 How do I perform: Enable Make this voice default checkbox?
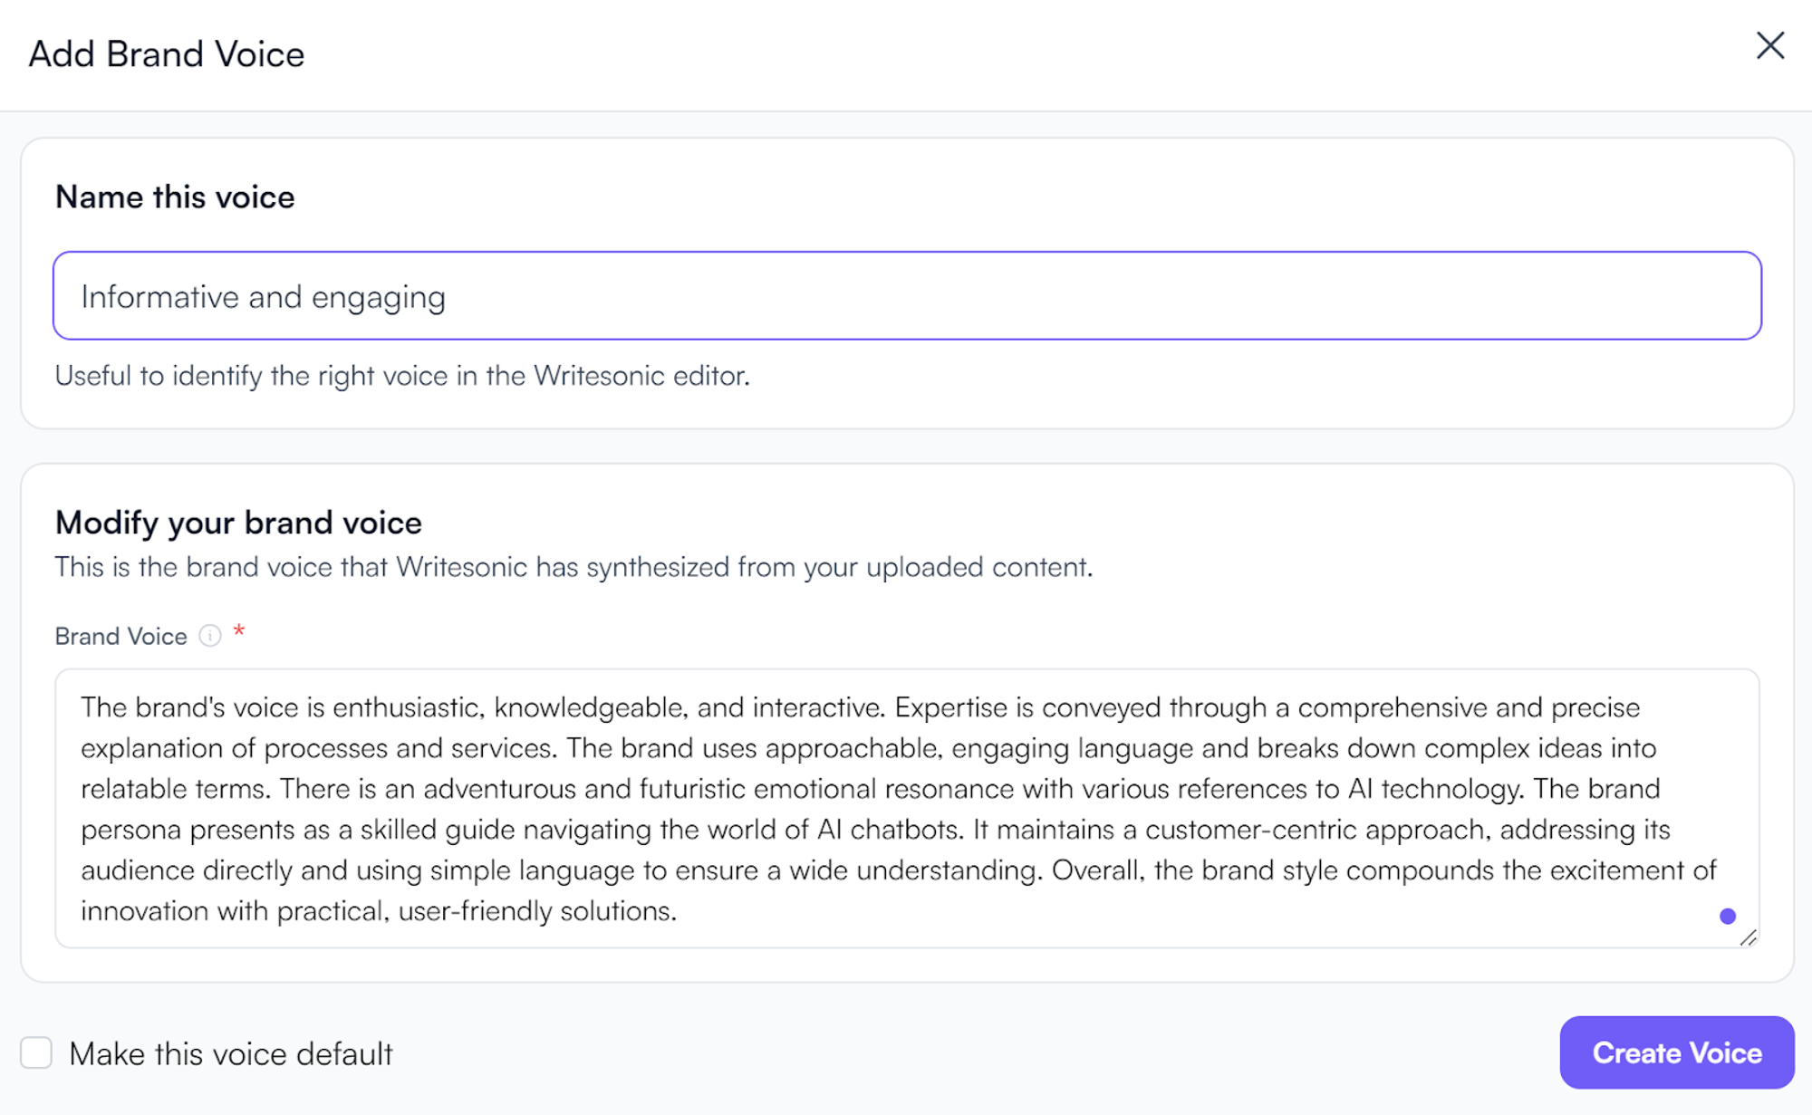click(x=36, y=1053)
